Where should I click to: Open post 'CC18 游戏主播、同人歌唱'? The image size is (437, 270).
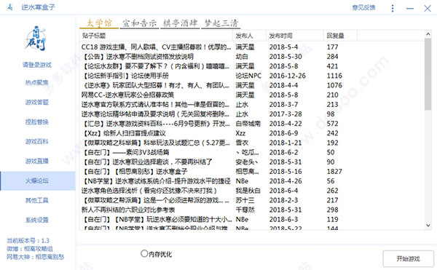coord(156,47)
